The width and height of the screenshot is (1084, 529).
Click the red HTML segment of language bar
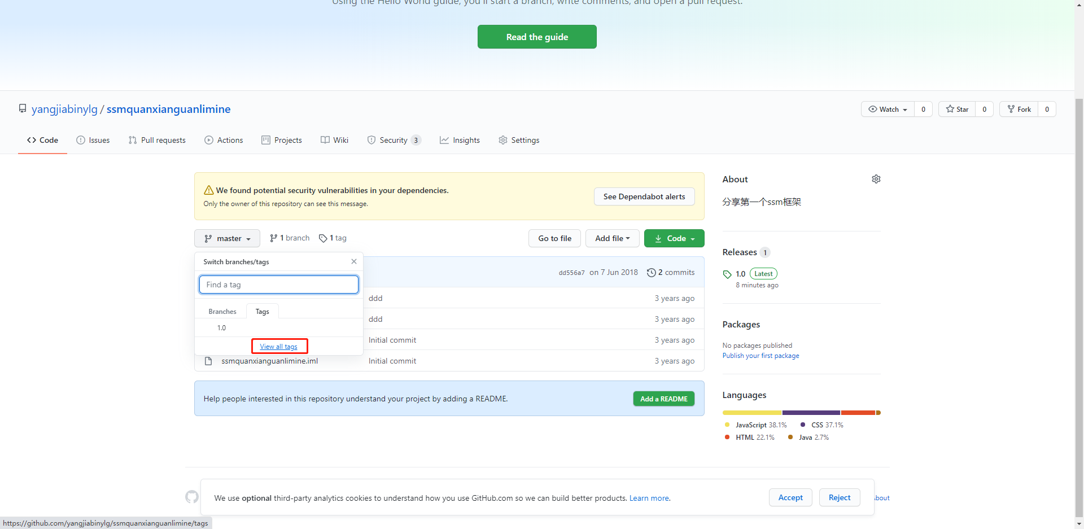[x=858, y=413]
